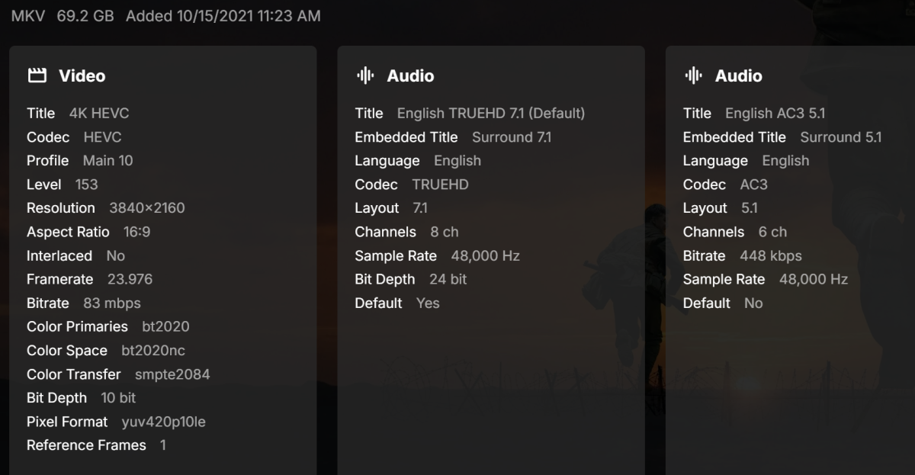Click the "Main 10" profile value
The width and height of the screenshot is (915, 475).
(x=108, y=160)
